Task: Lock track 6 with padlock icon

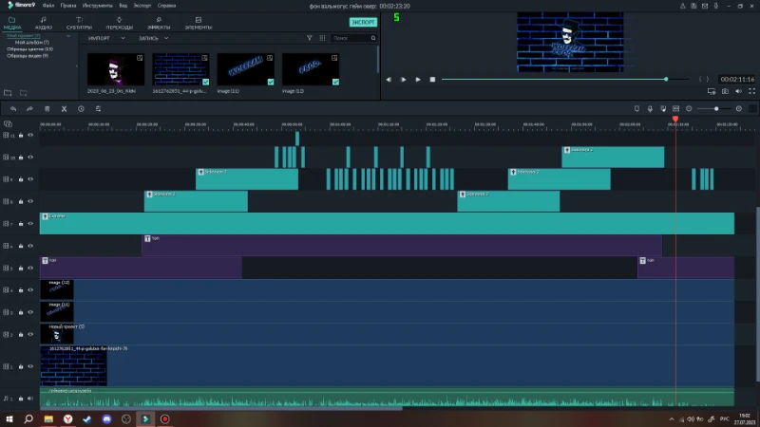Action: pos(21,246)
